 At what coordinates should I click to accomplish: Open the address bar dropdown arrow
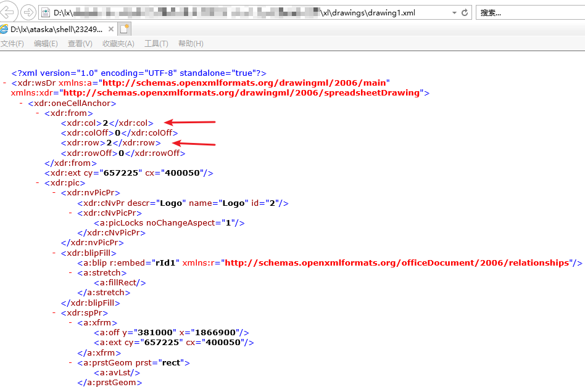coord(454,13)
